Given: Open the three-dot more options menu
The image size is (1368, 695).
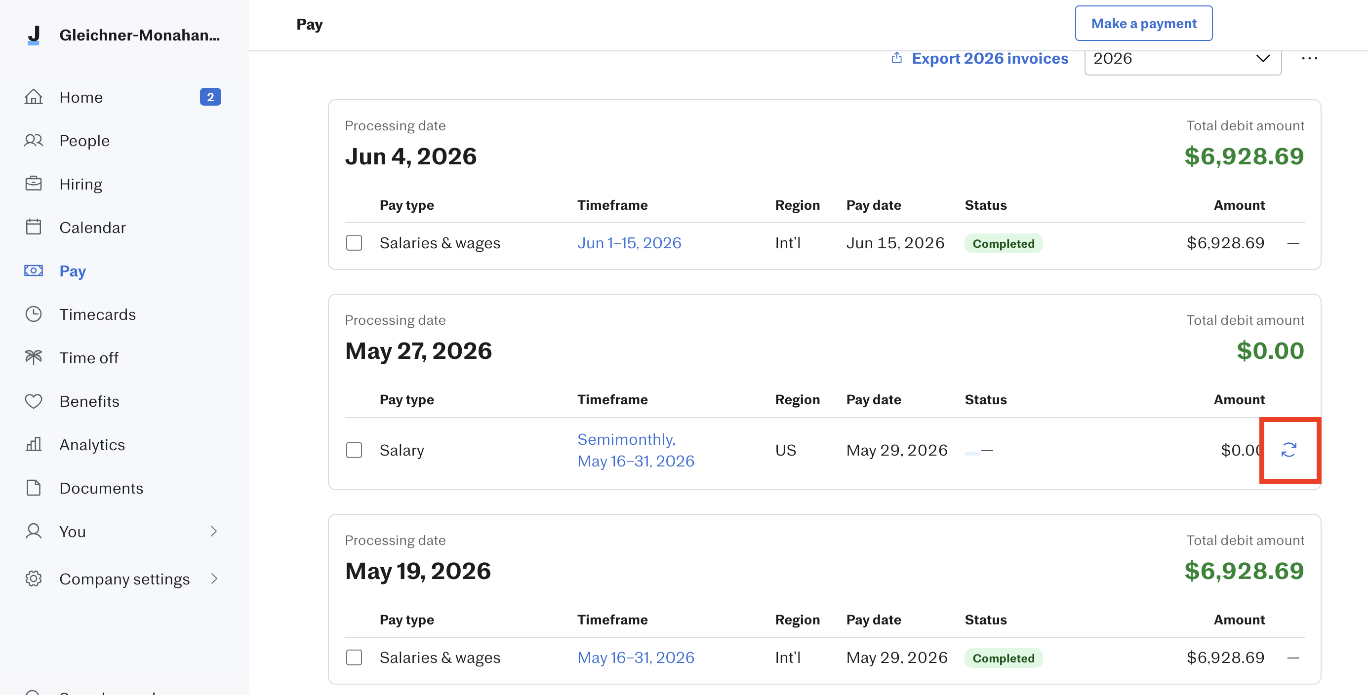Looking at the screenshot, I should pyautogui.click(x=1309, y=58).
